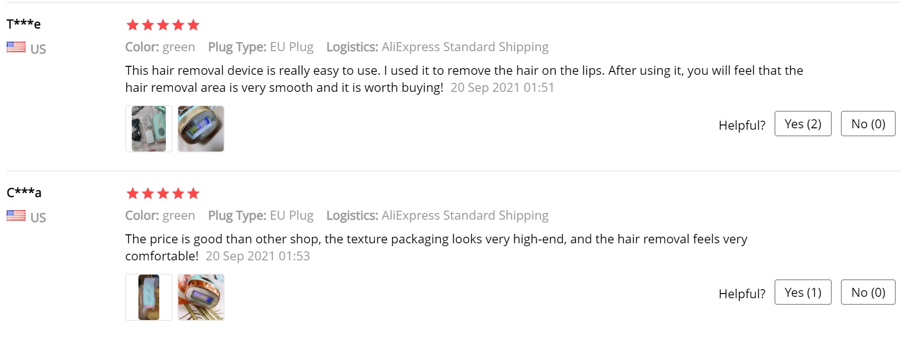Click the reviewer name T***e
920x338 pixels.
point(24,24)
